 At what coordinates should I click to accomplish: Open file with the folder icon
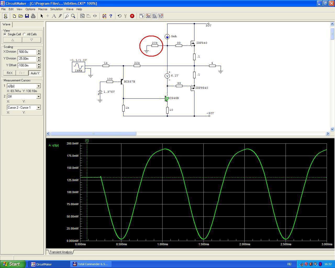[21, 16]
